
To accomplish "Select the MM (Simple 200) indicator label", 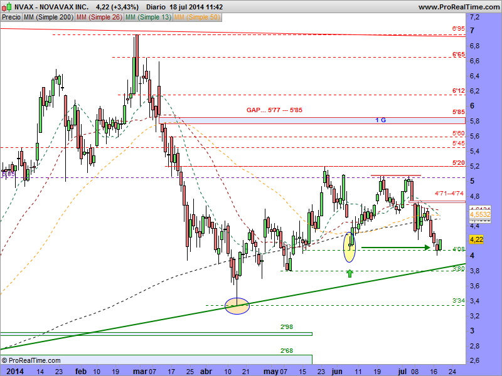I will (48, 18).
